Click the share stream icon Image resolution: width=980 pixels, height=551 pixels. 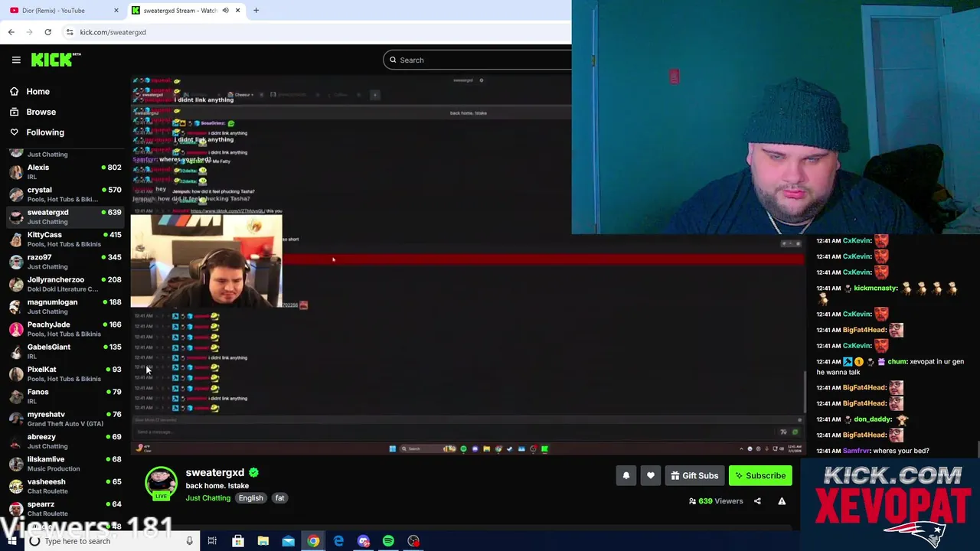tap(757, 501)
